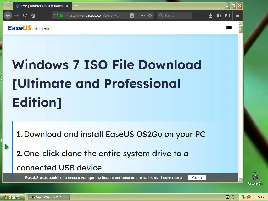The width and height of the screenshot is (268, 201).
Task: Click the Windows 7 ISO File Download heading
Action: click(x=107, y=83)
